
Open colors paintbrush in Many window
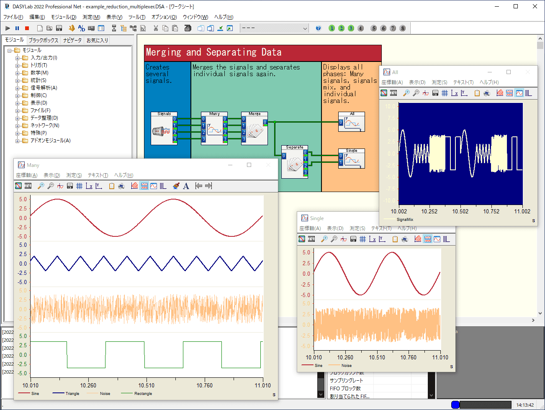176,186
